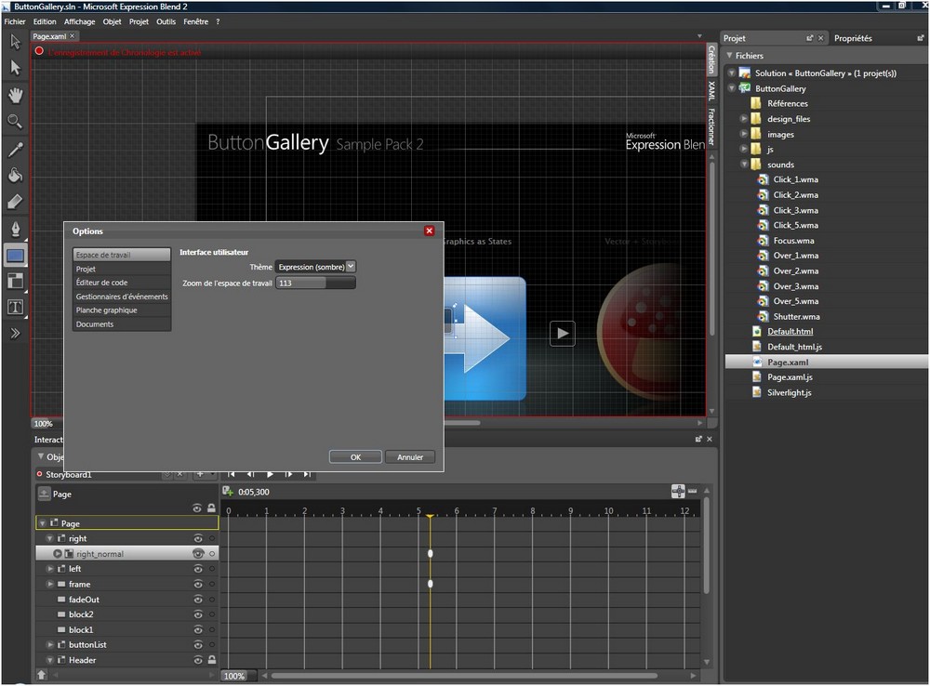
Task: Select the Eyedropper tool
Action: click(15, 150)
